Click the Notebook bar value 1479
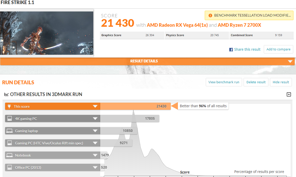Image resolution: width=296 pixels, height=177 pixels. (x=105, y=155)
